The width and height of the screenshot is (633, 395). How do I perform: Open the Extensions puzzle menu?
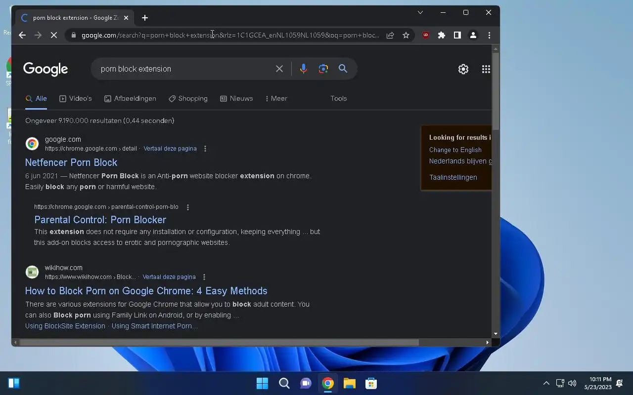[442, 35]
